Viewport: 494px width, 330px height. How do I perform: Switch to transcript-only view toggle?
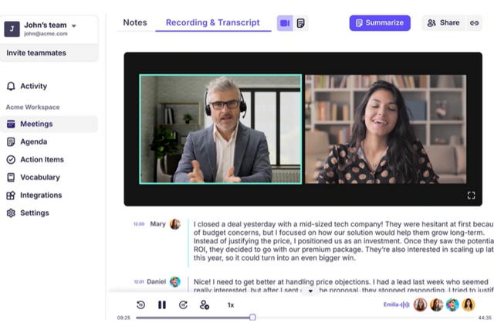click(x=300, y=23)
